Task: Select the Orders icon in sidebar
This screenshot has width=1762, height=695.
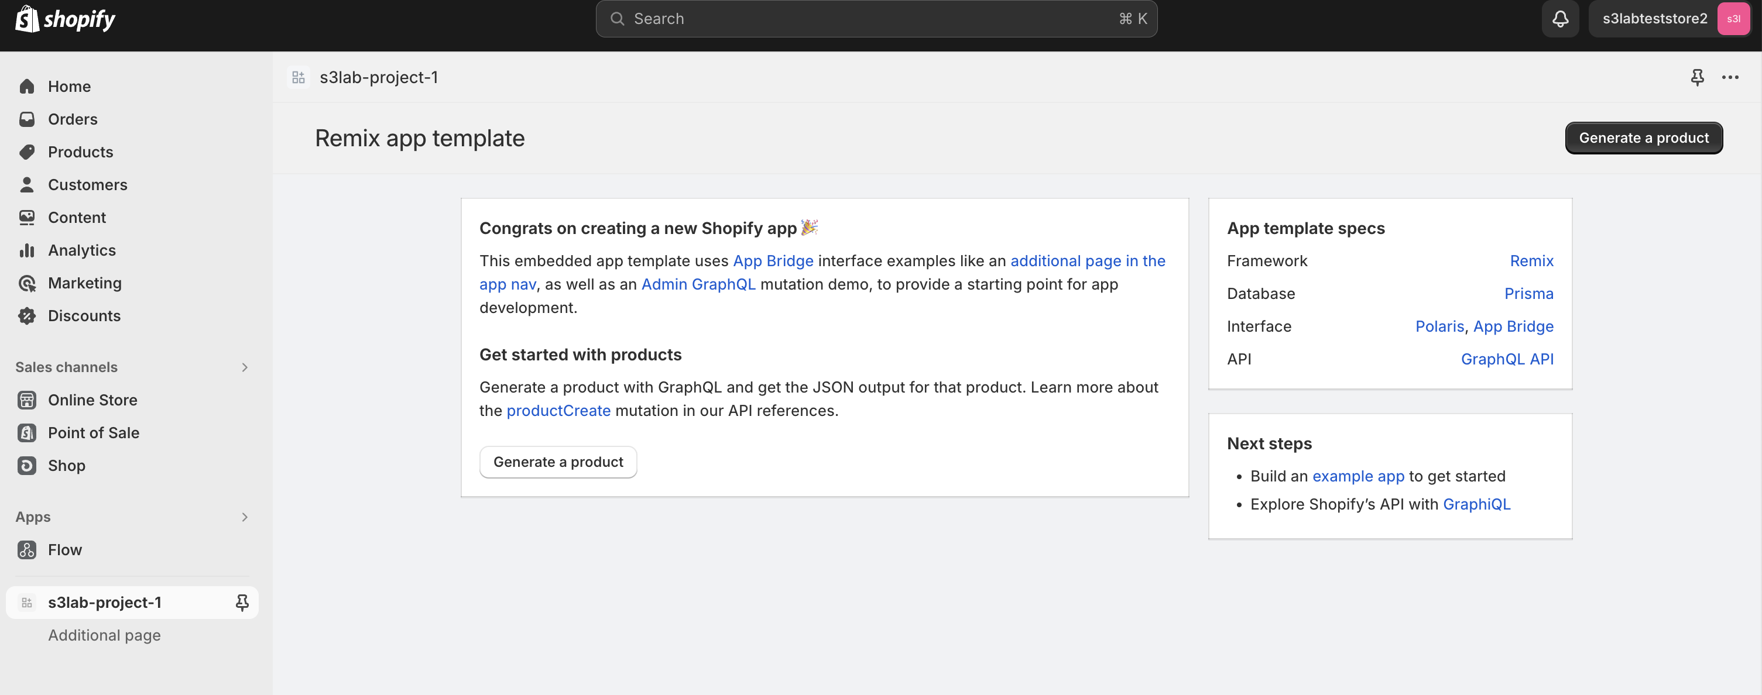Action: click(x=28, y=119)
